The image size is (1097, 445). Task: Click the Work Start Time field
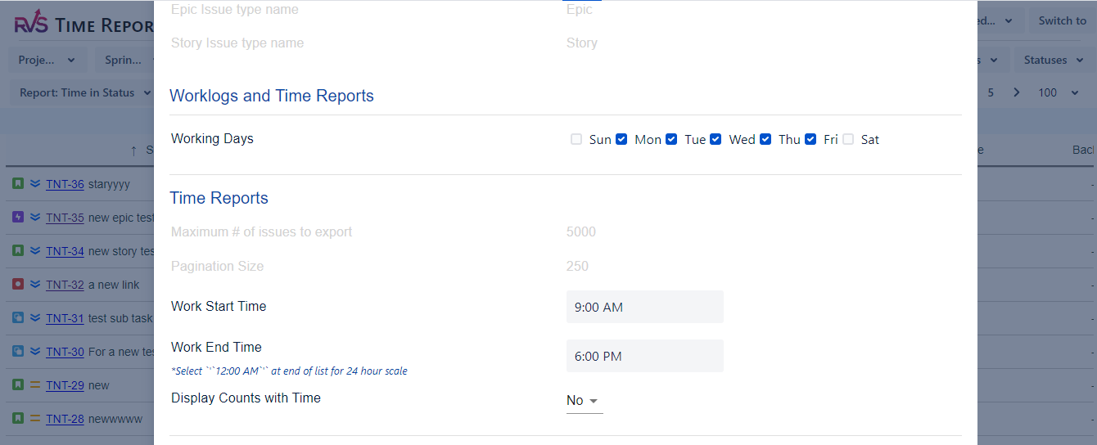pos(644,308)
